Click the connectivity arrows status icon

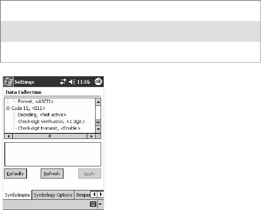[63, 82]
